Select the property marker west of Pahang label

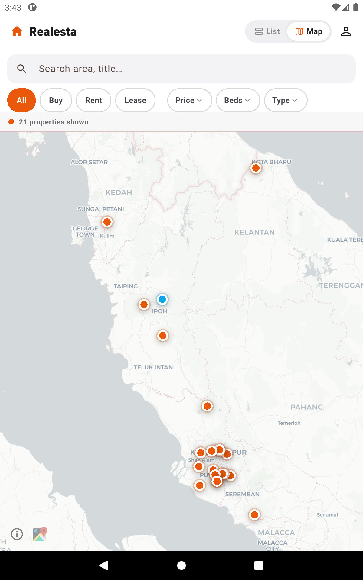(x=207, y=406)
